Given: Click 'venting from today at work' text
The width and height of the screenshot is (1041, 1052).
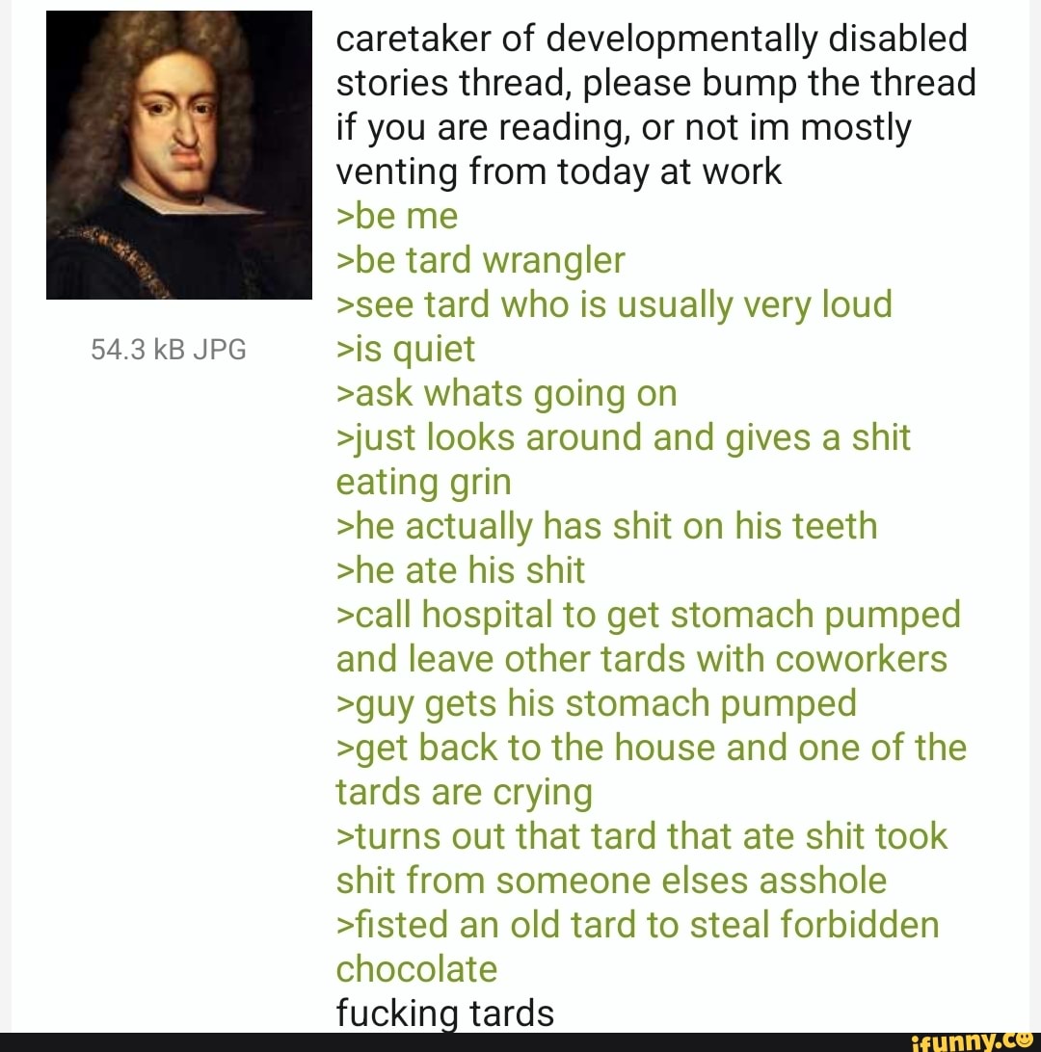Looking at the screenshot, I should pos(558,171).
